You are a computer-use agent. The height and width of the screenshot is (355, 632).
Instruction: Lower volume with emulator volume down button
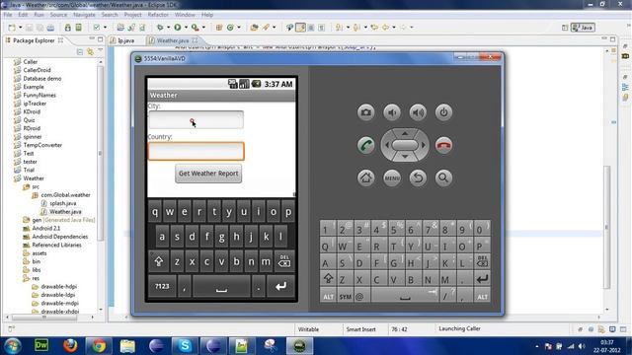392,112
